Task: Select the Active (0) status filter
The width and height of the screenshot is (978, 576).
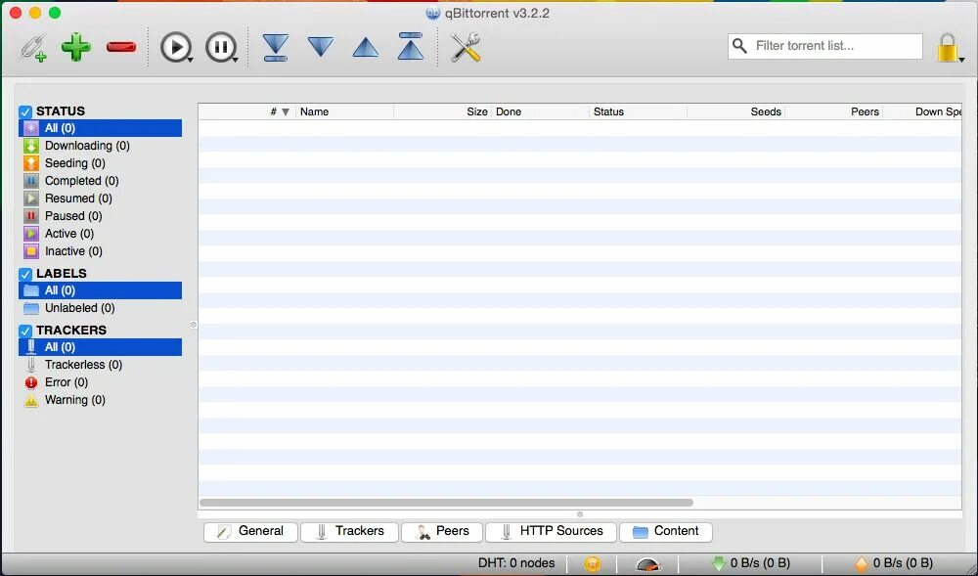Action: [101, 234]
